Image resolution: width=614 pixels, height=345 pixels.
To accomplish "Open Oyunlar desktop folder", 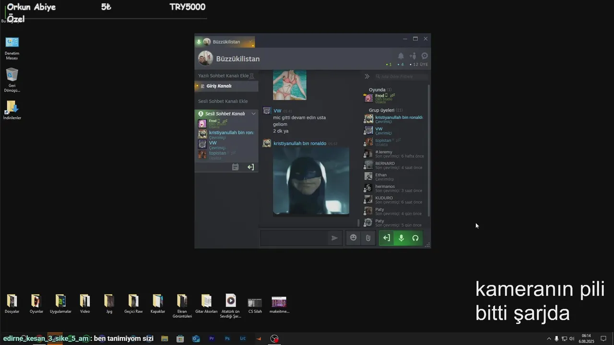I will pos(36,304).
